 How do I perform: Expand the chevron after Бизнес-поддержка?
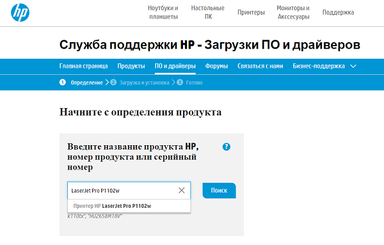point(353,66)
